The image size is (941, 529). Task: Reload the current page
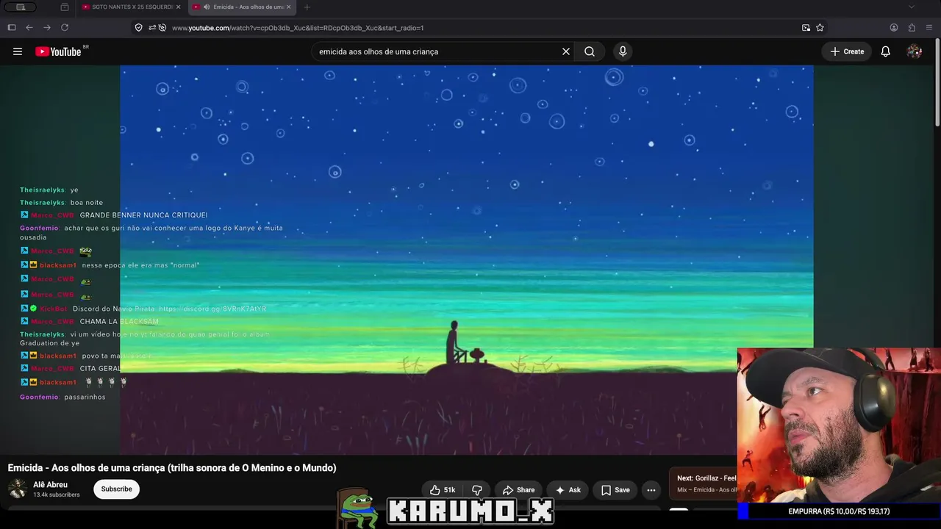65,28
